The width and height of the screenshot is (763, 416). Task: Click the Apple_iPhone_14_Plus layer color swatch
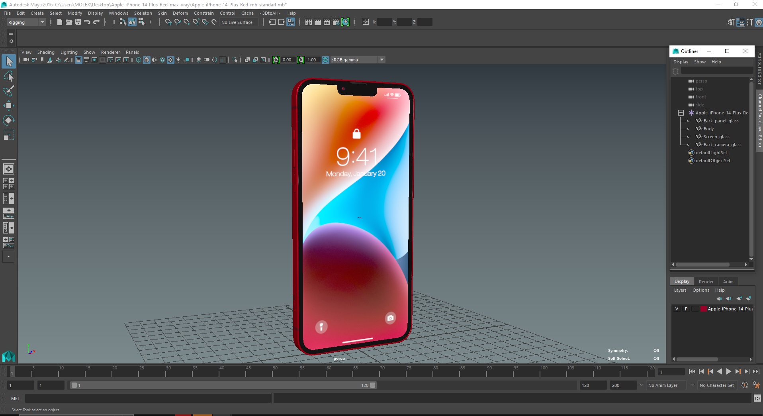pos(703,309)
